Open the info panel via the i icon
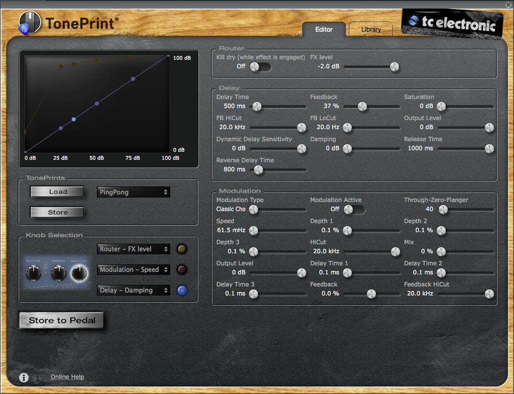 click(24, 377)
